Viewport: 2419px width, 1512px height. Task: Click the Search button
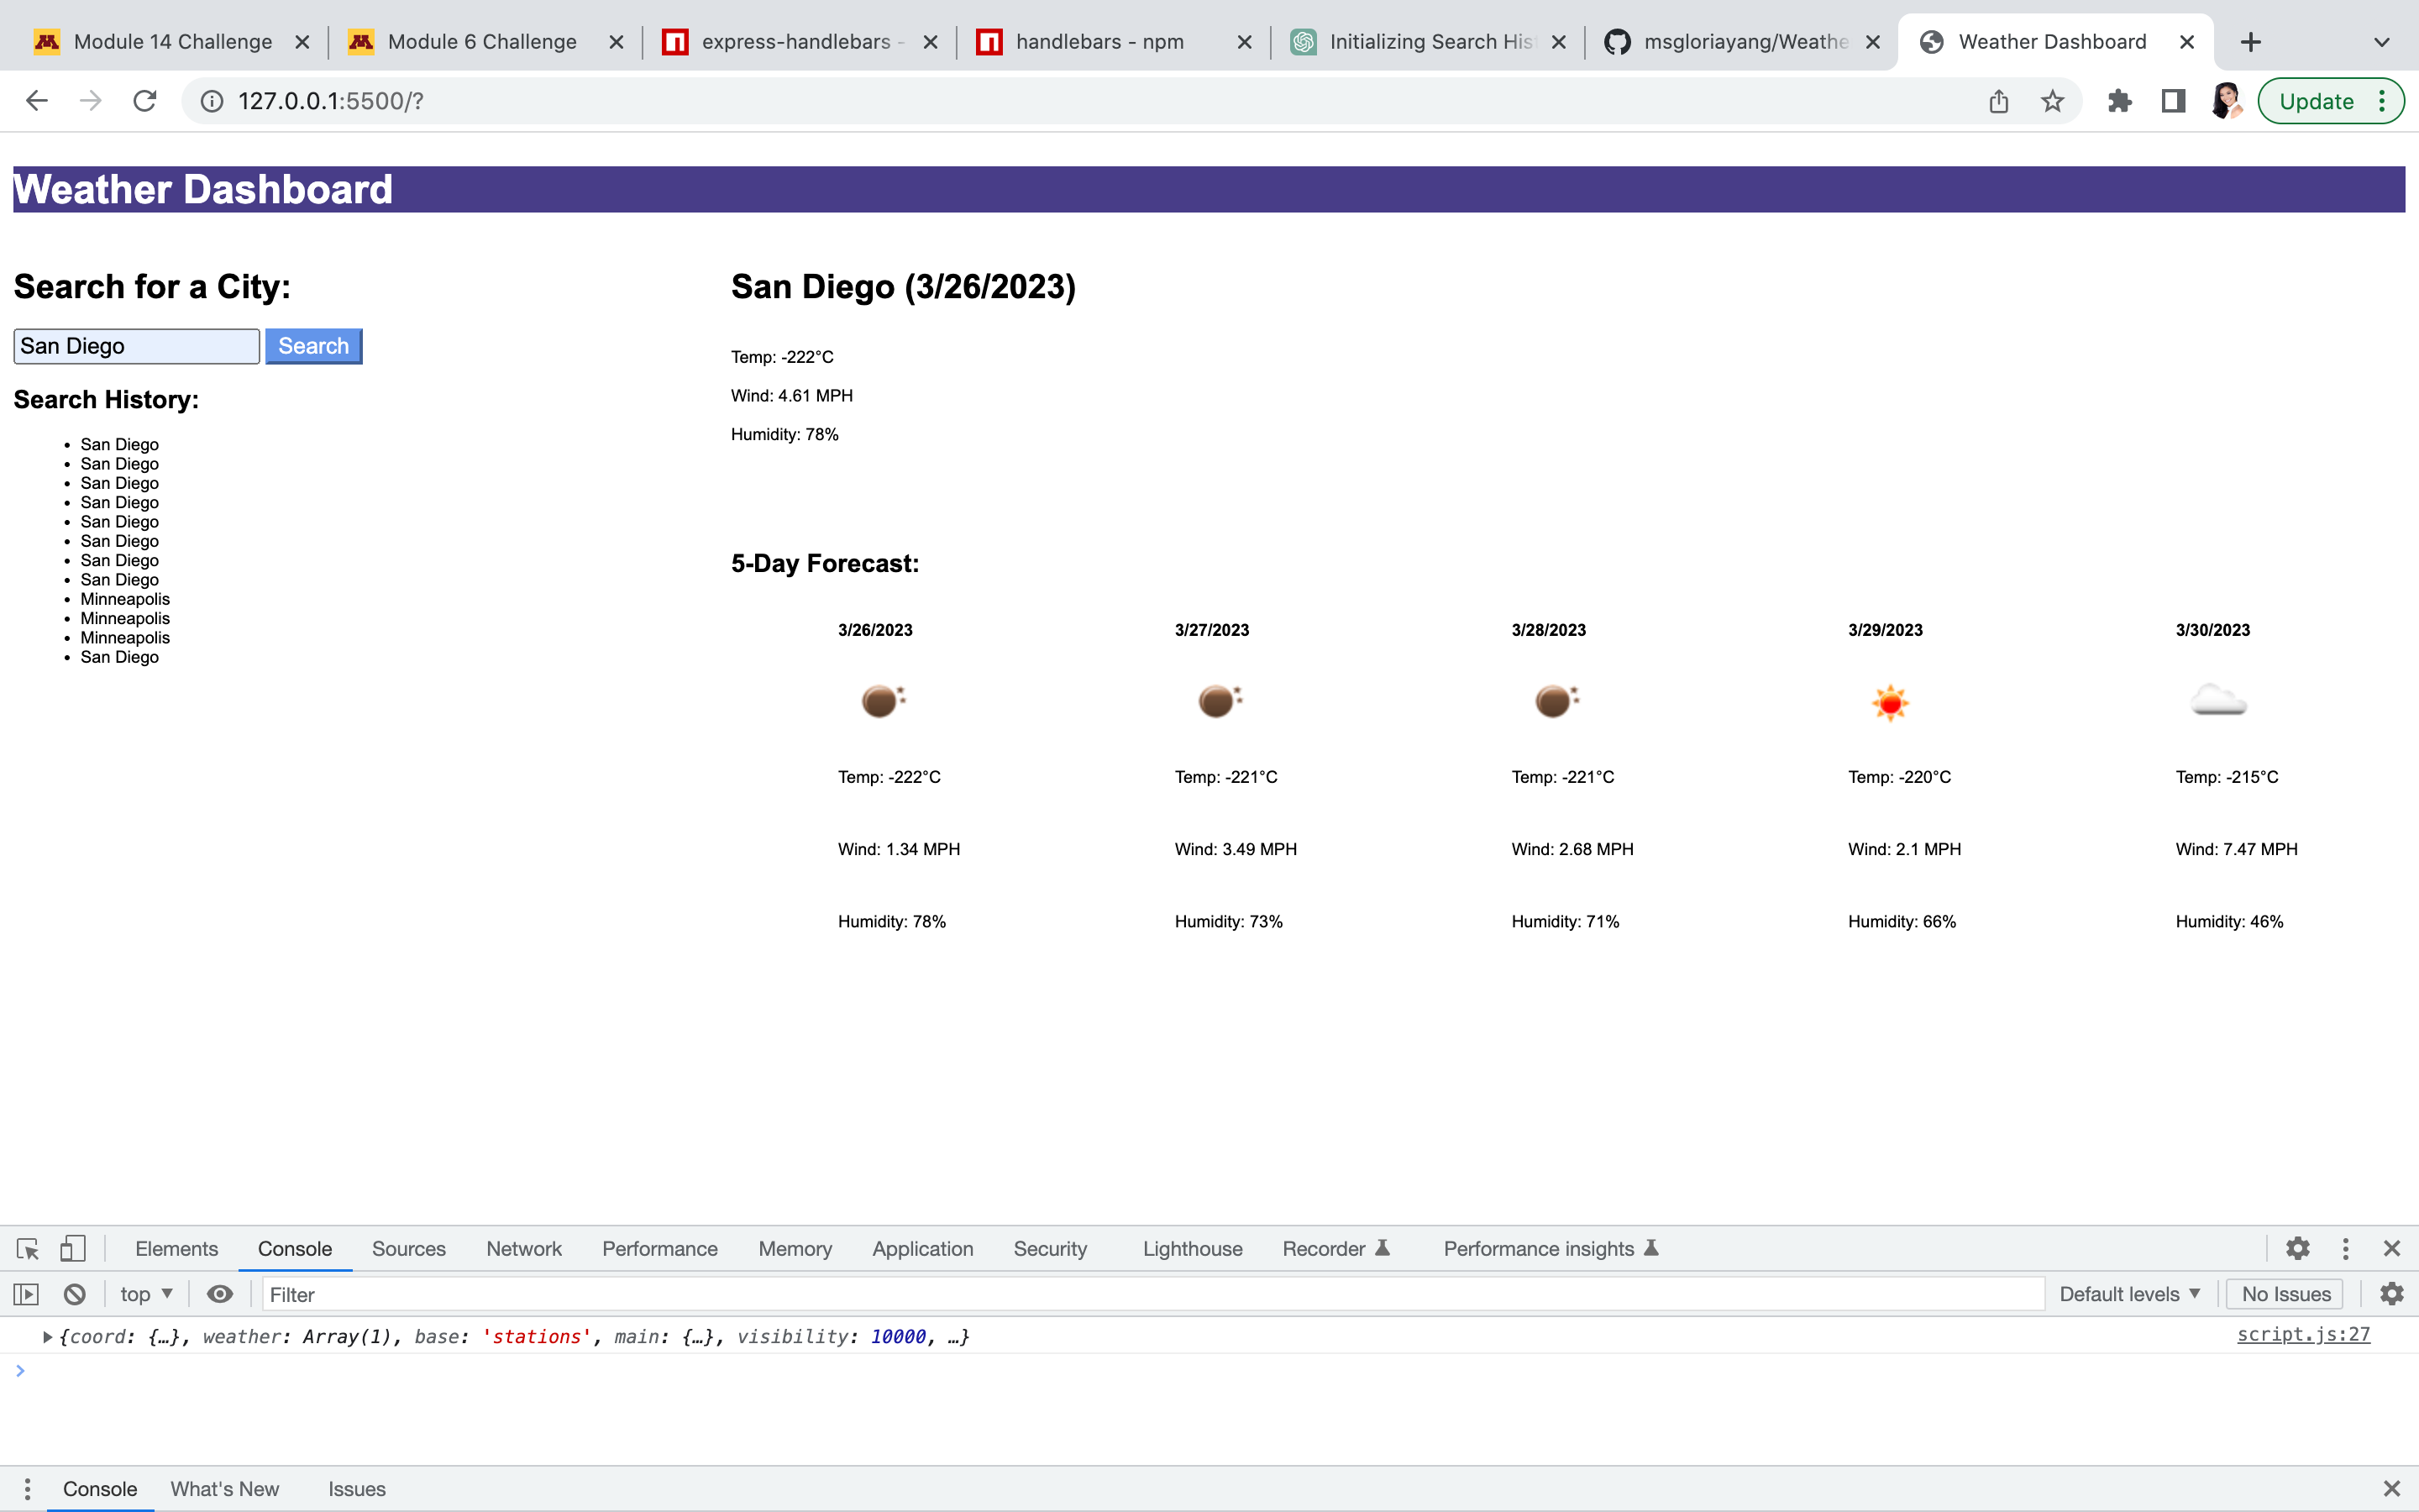(312, 345)
